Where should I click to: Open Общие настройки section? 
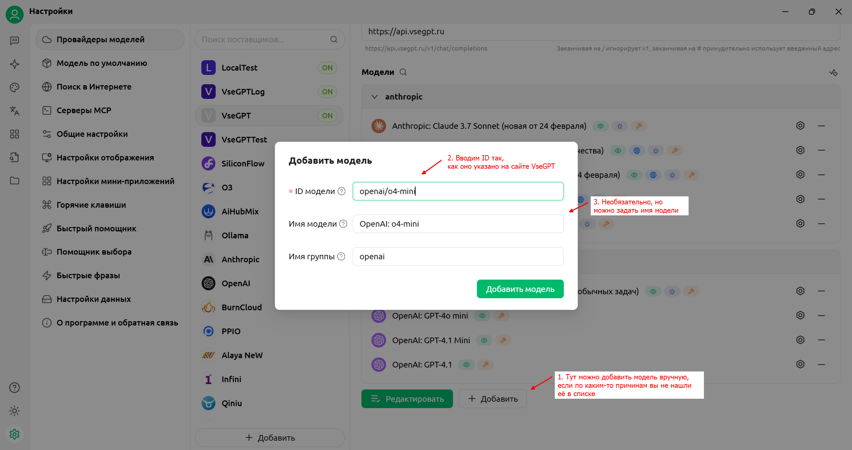(x=110, y=134)
